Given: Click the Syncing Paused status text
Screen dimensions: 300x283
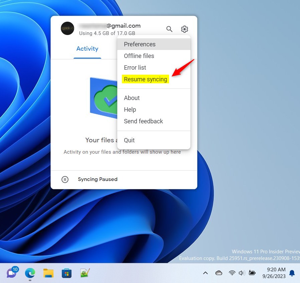Looking at the screenshot, I should (x=98, y=179).
